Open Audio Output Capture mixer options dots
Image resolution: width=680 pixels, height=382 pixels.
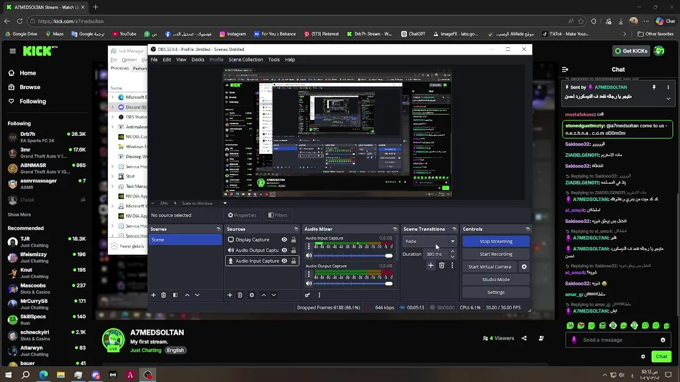tap(309, 274)
